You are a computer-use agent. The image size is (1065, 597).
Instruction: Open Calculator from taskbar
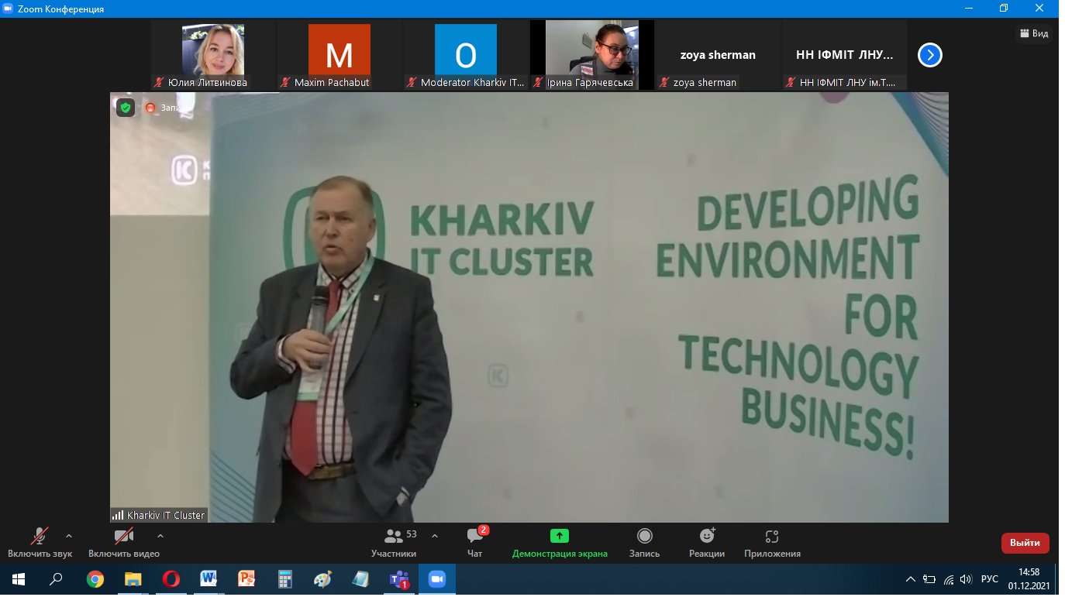pos(284,579)
